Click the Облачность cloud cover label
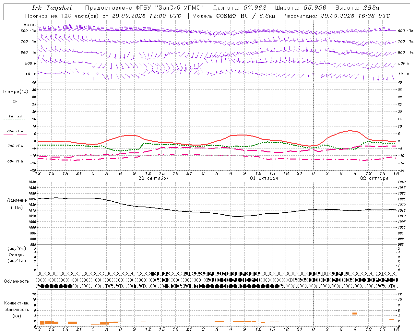 [17, 281]
